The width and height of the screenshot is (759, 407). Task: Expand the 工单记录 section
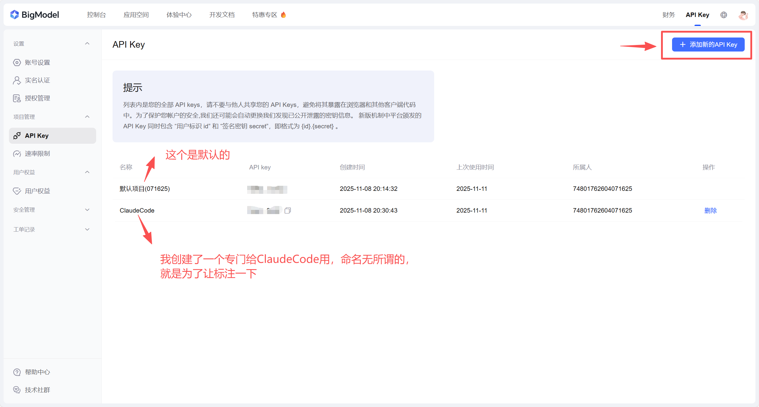pyautogui.click(x=87, y=229)
